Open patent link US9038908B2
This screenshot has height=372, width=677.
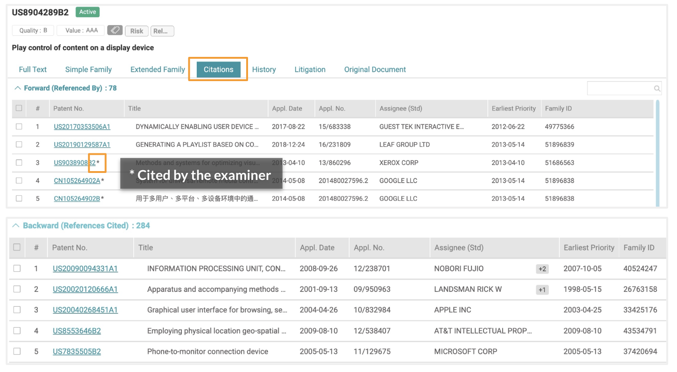coord(75,163)
